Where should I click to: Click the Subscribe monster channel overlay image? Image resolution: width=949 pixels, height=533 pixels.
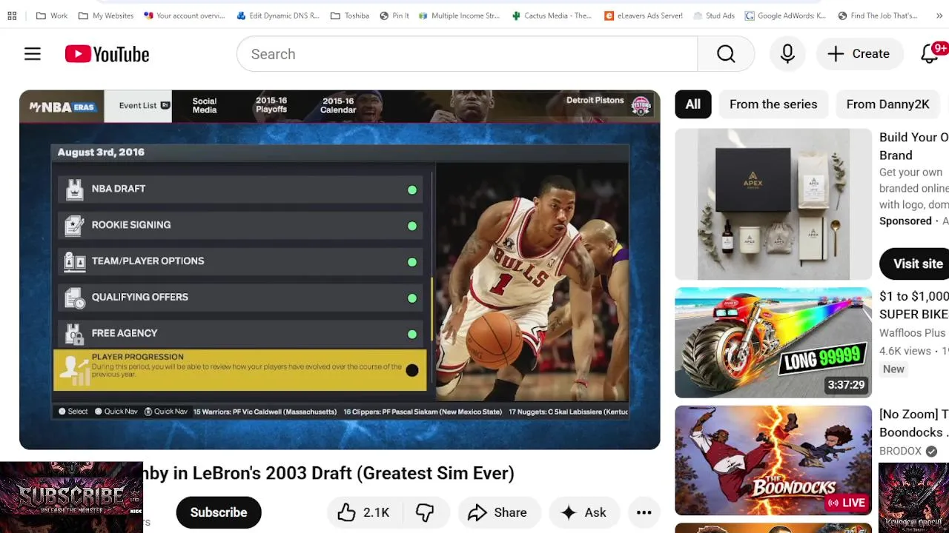[x=71, y=497]
